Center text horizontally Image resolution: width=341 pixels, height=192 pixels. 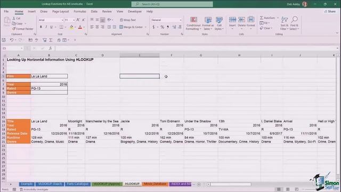[97, 27]
